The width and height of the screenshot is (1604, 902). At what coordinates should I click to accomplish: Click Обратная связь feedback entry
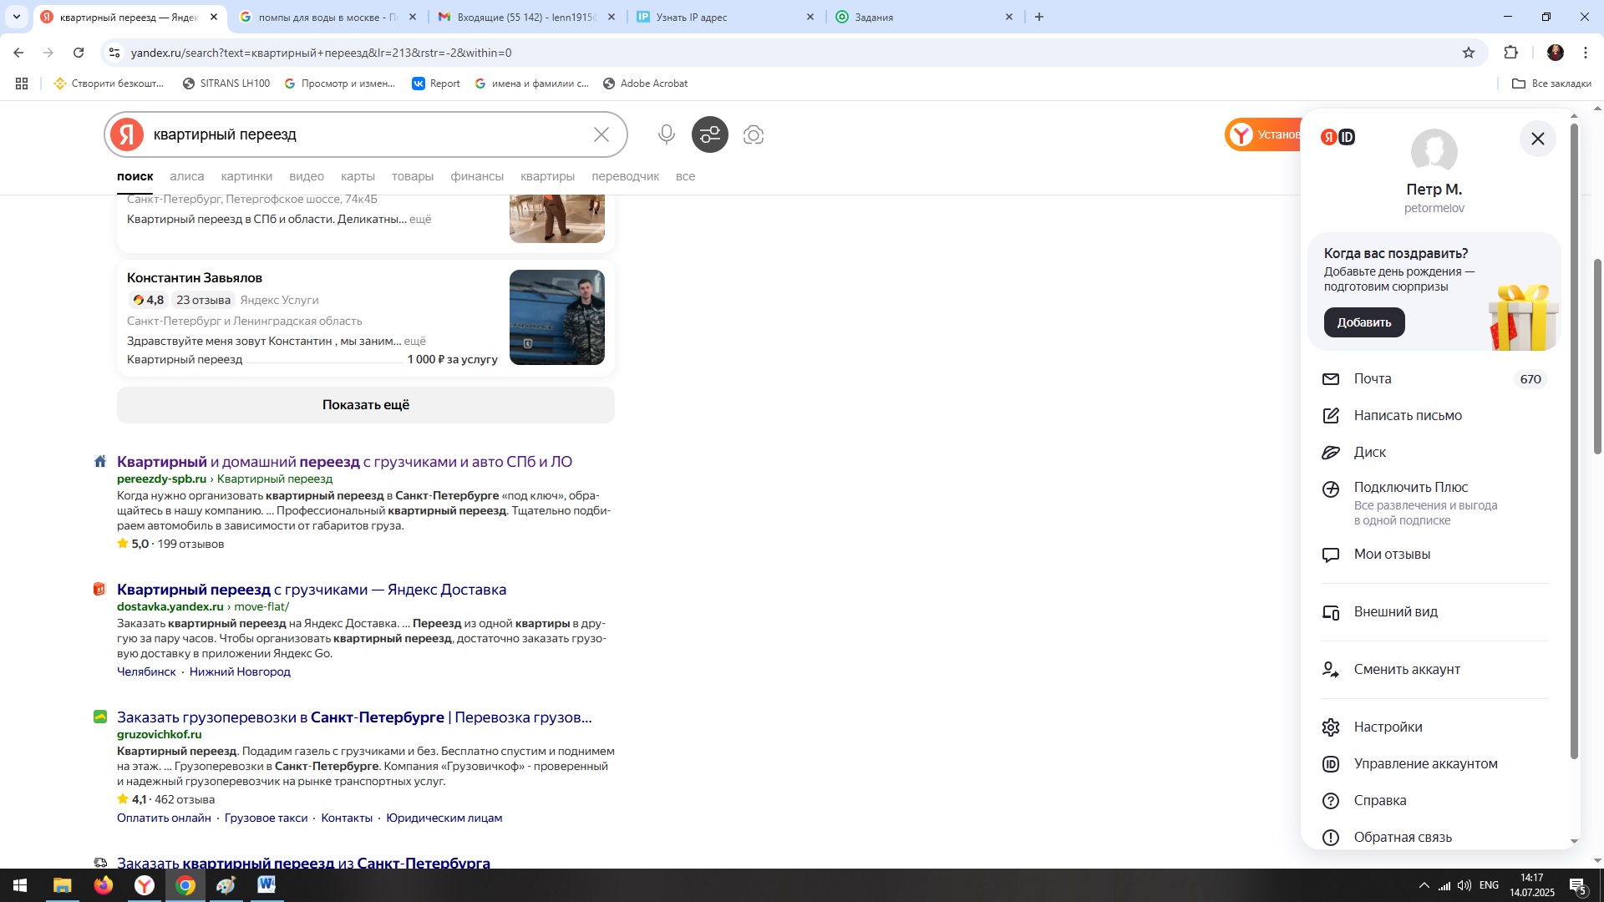tap(1434, 838)
